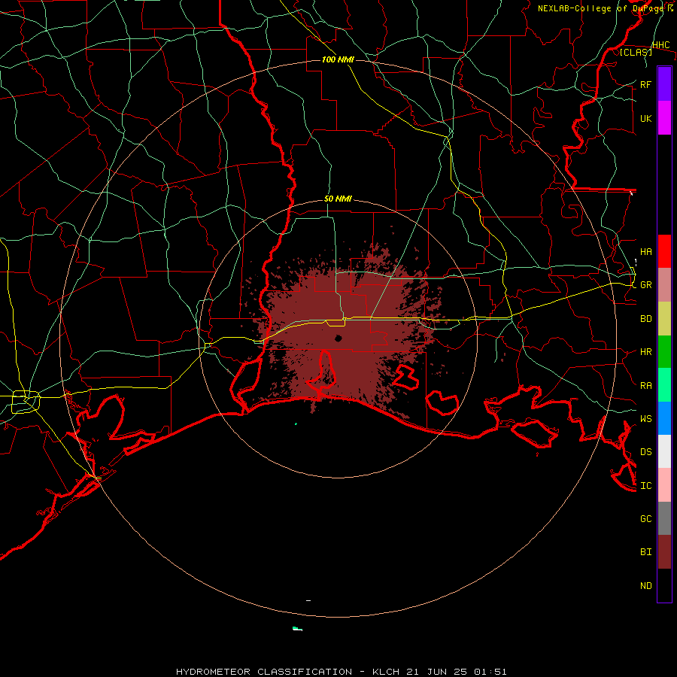Select the GR dusty-pink legend swatch

[664, 285]
